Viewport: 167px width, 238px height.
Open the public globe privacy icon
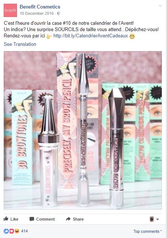[59, 13]
